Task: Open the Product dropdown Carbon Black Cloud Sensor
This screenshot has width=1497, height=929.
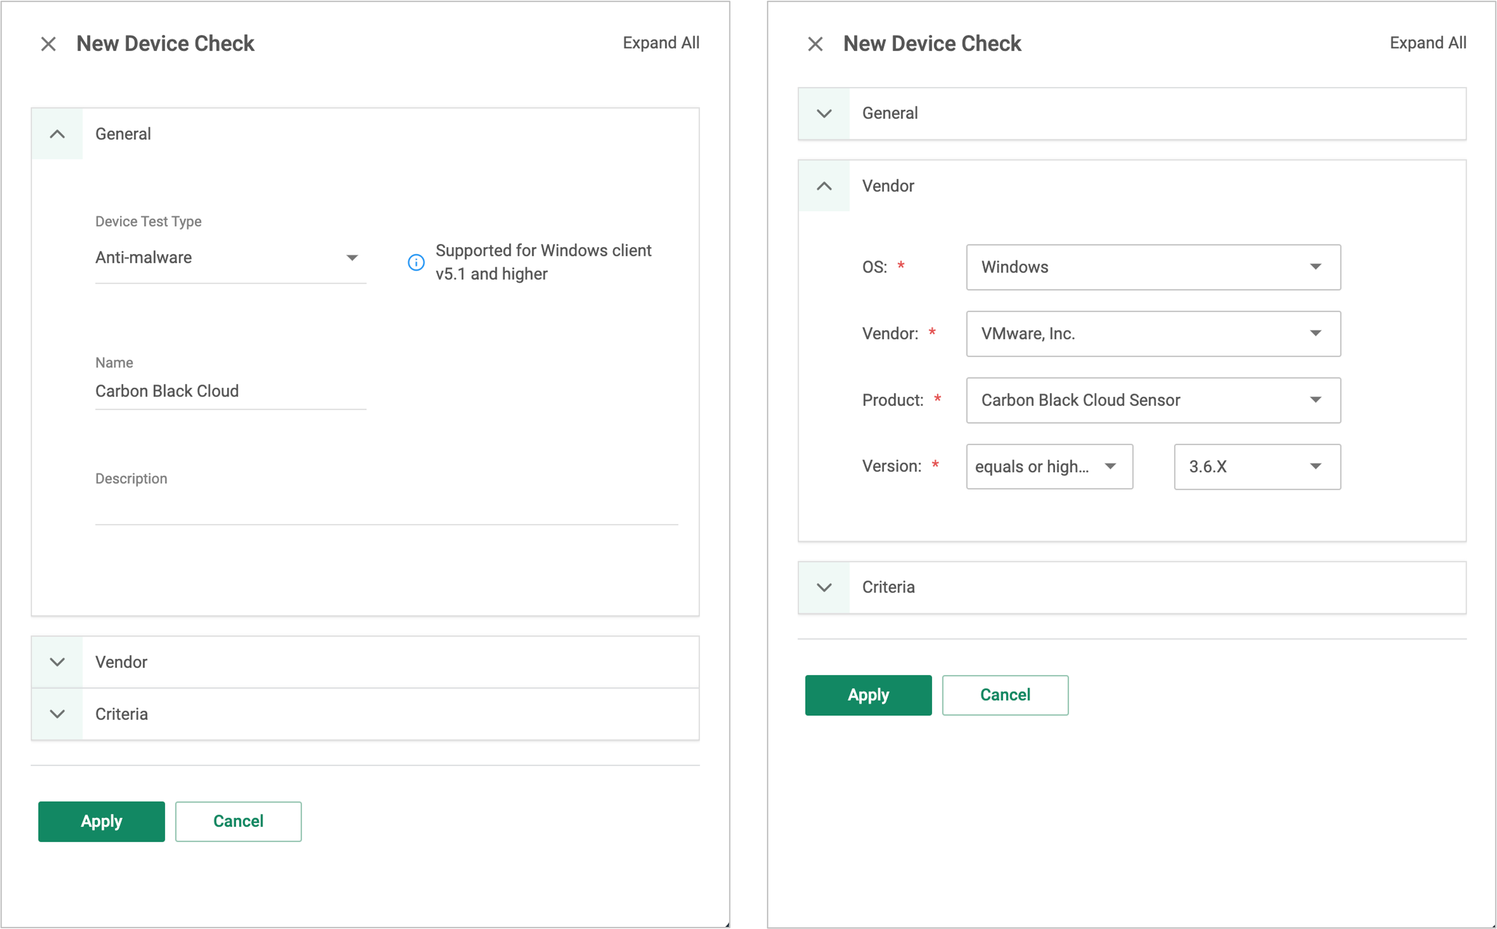Action: 1153,400
